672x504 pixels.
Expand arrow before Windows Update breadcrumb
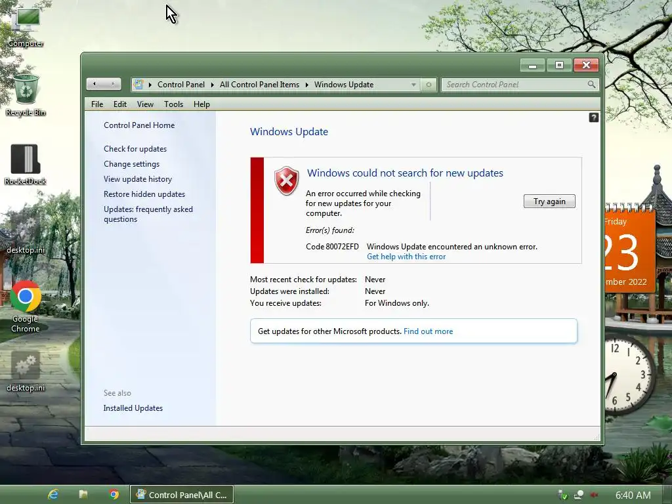[x=307, y=85]
